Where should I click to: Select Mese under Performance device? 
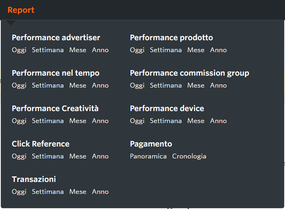196,121
